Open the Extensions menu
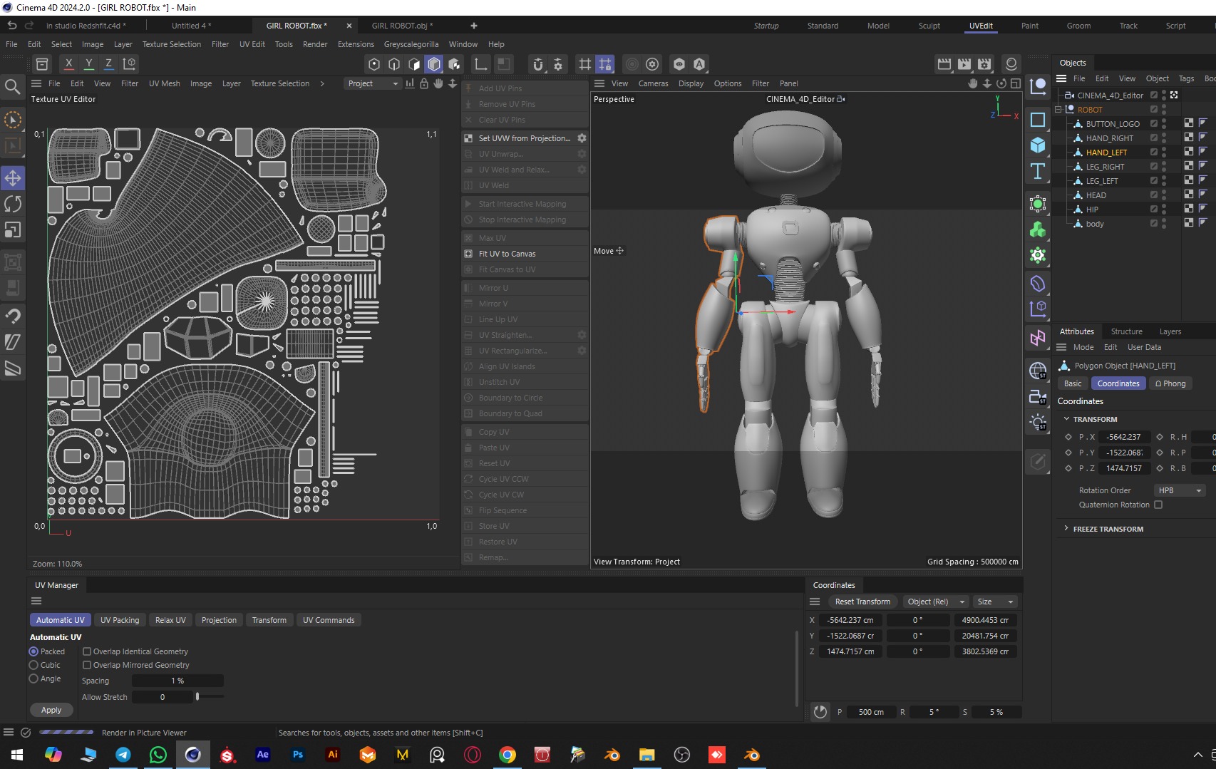 [356, 44]
